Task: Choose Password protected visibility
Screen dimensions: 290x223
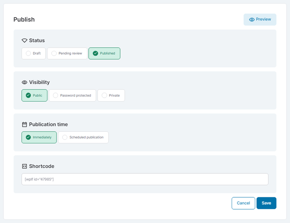Action: pos(72,95)
